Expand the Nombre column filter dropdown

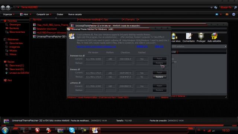point(78,19)
